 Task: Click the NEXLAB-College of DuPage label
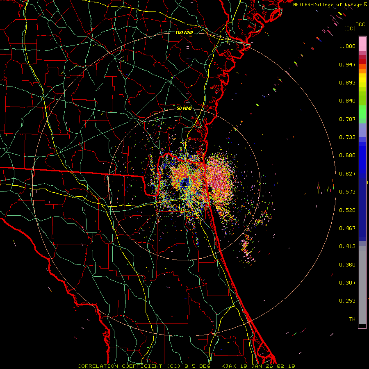pyautogui.click(x=328, y=5)
